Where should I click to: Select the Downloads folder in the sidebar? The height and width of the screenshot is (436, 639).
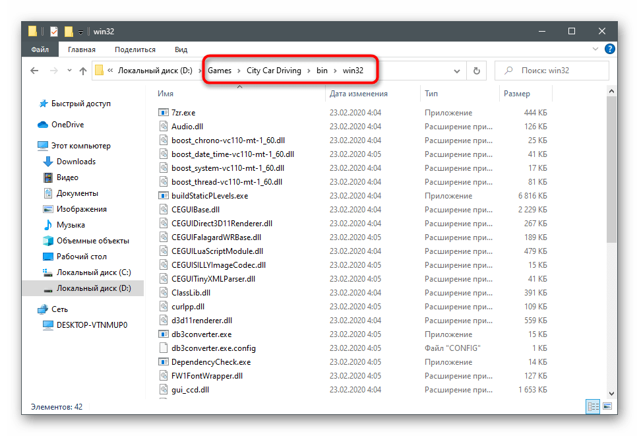point(76,162)
